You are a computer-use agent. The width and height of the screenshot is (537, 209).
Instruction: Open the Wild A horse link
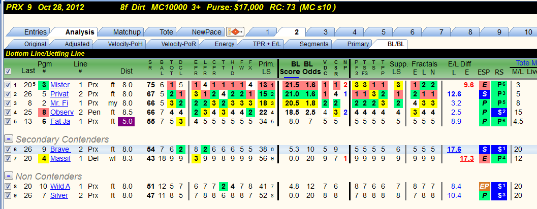coord(60,186)
